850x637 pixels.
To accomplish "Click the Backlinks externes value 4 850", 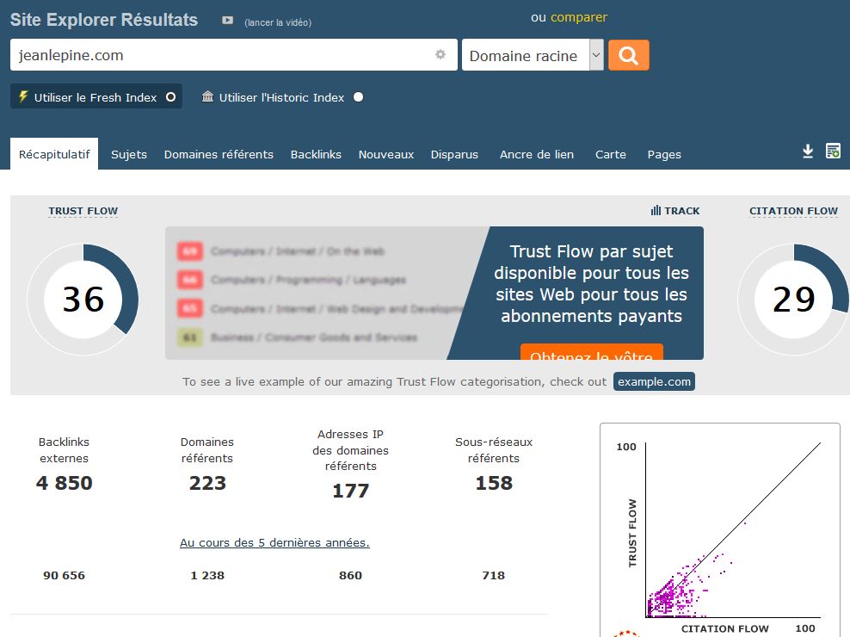I will click(64, 483).
